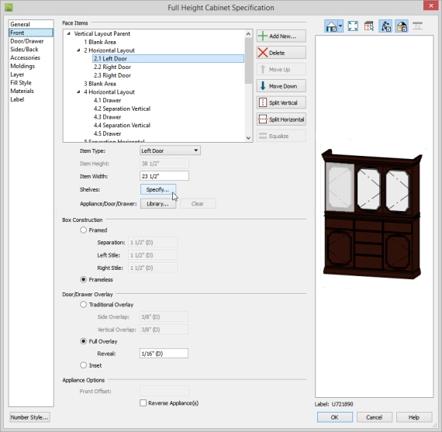Screen dimensions: 442x432
Task: Click the select cabinet component icon
Action: point(368,26)
